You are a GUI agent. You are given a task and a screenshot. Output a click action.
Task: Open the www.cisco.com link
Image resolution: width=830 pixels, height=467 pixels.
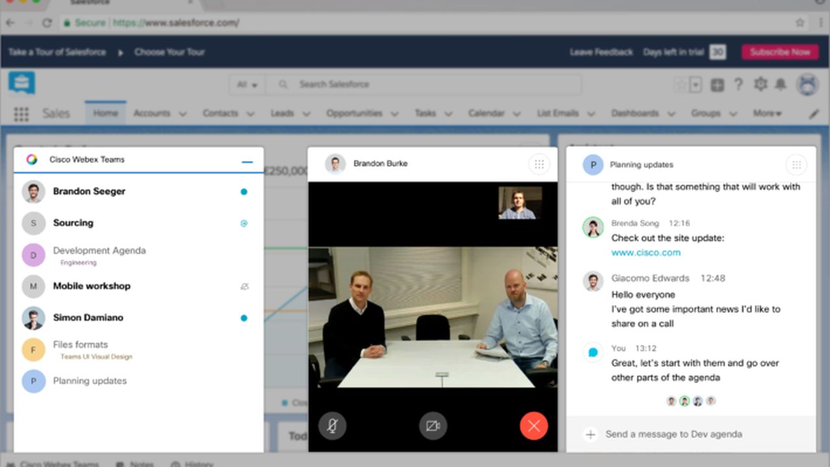coord(646,253)
